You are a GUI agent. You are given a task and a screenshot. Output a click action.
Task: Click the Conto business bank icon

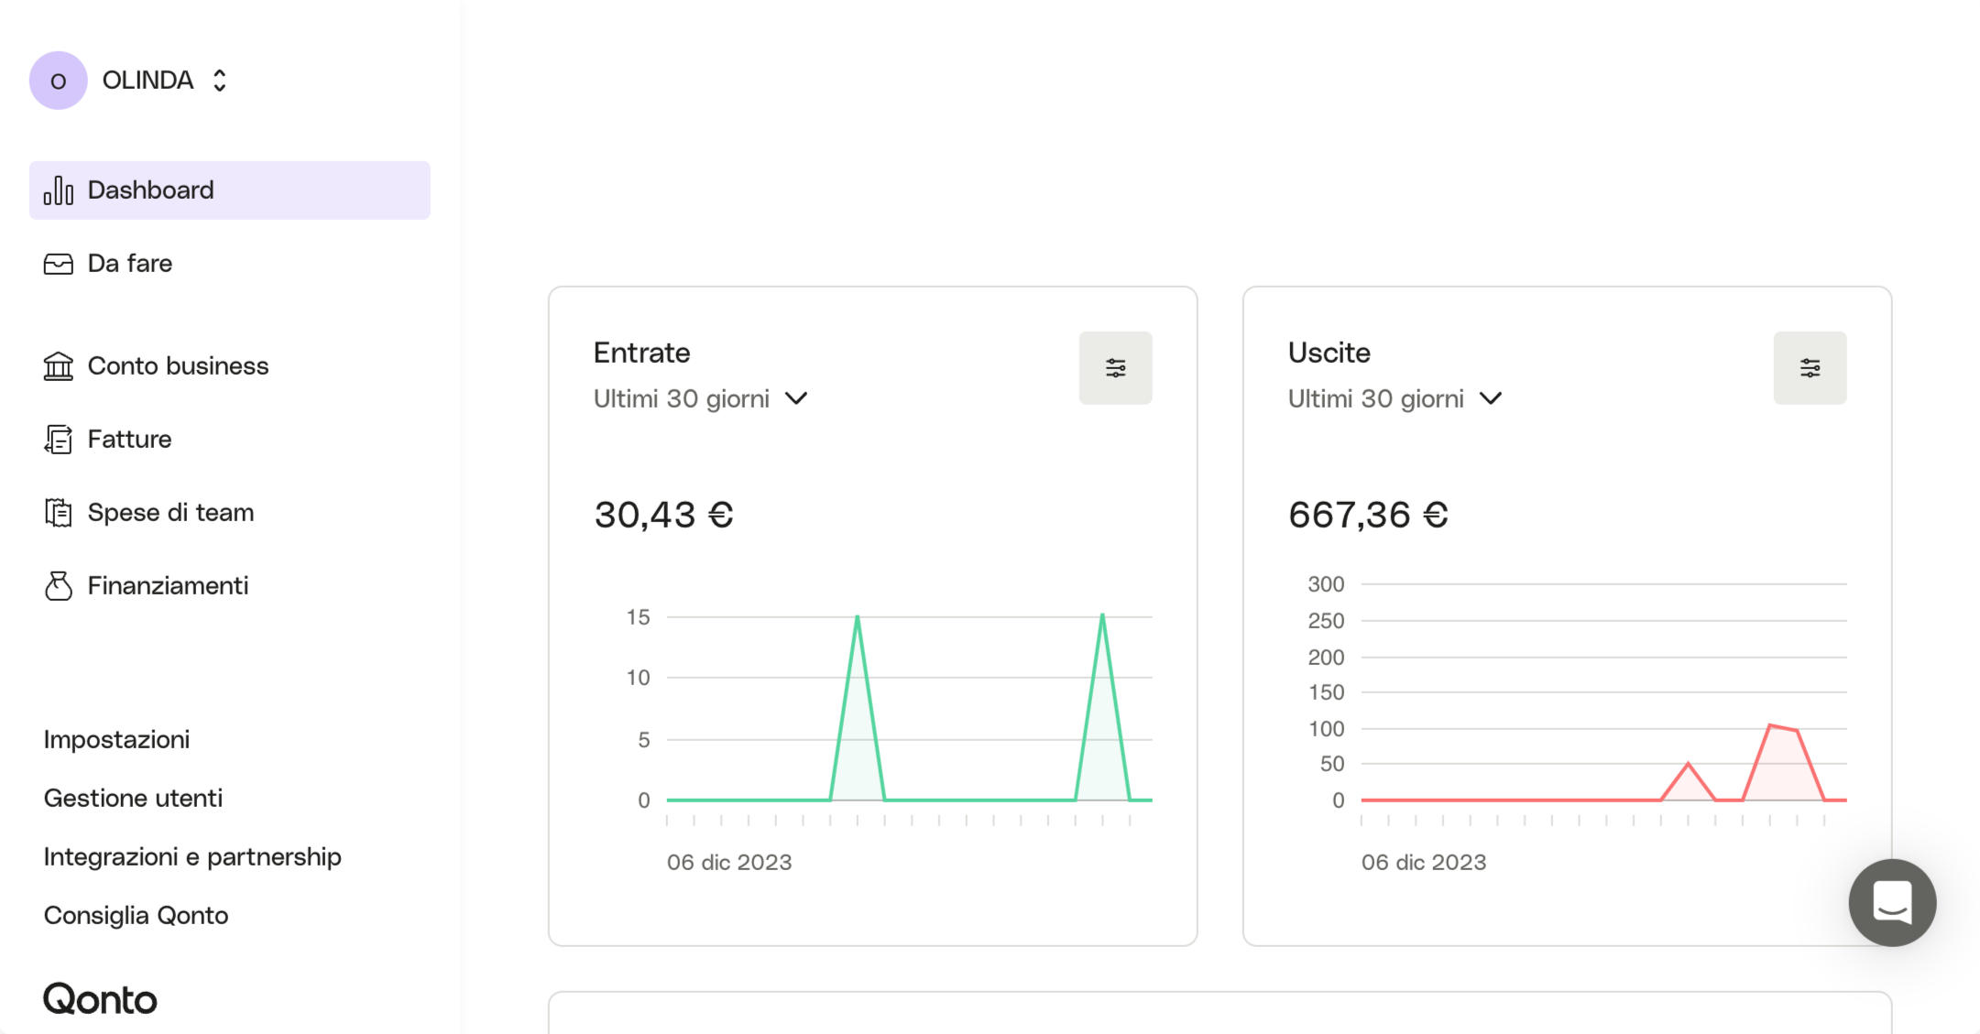point(59,366)
